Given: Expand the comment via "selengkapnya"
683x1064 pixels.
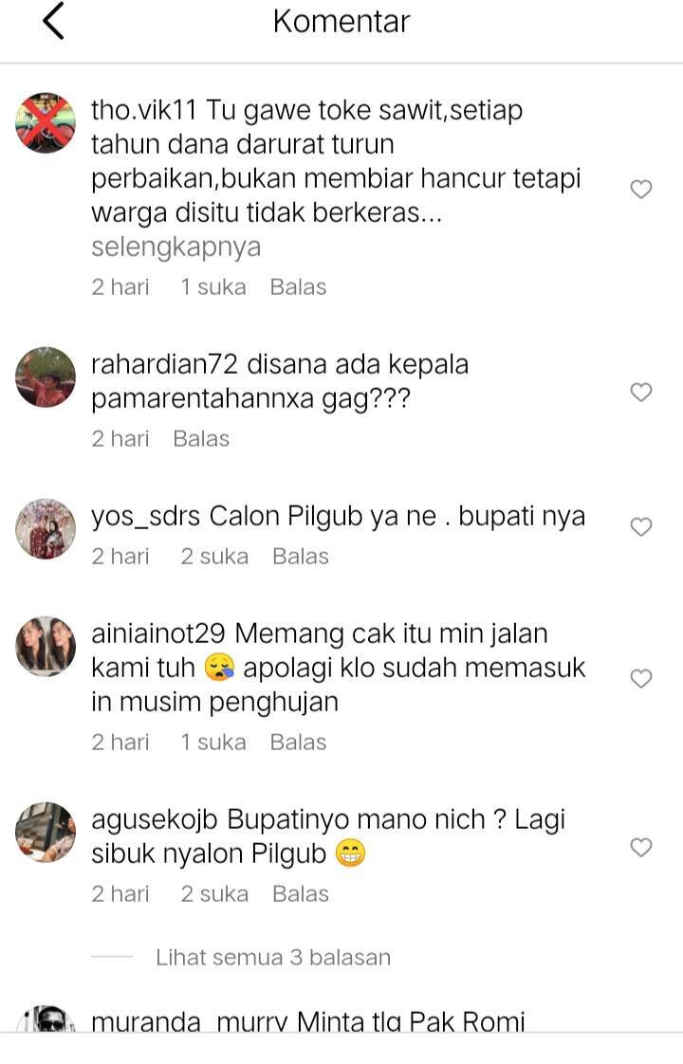Looking at the screenshot, I should click(175, 247).
